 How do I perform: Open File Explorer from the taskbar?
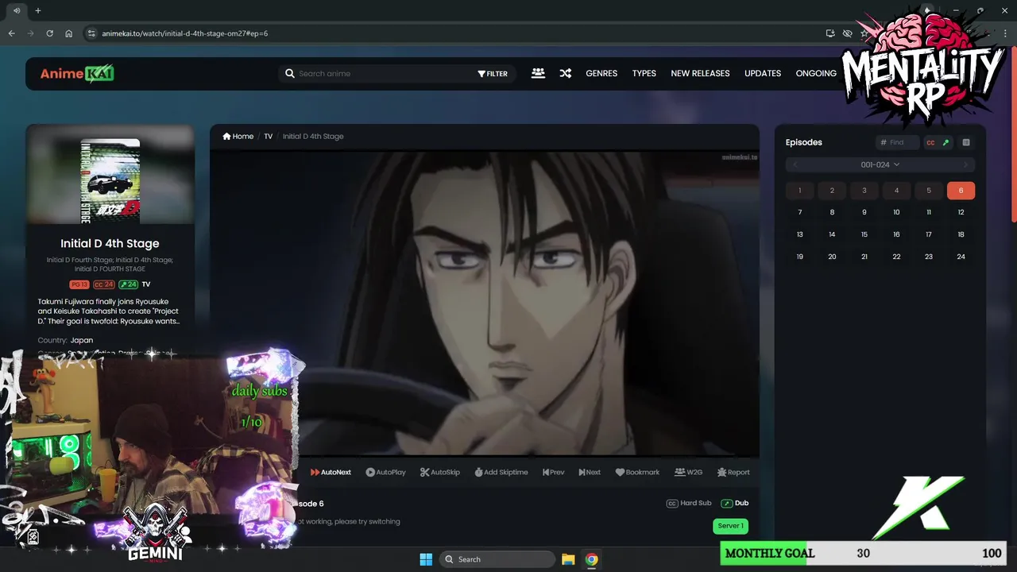(x=568, y=559)
